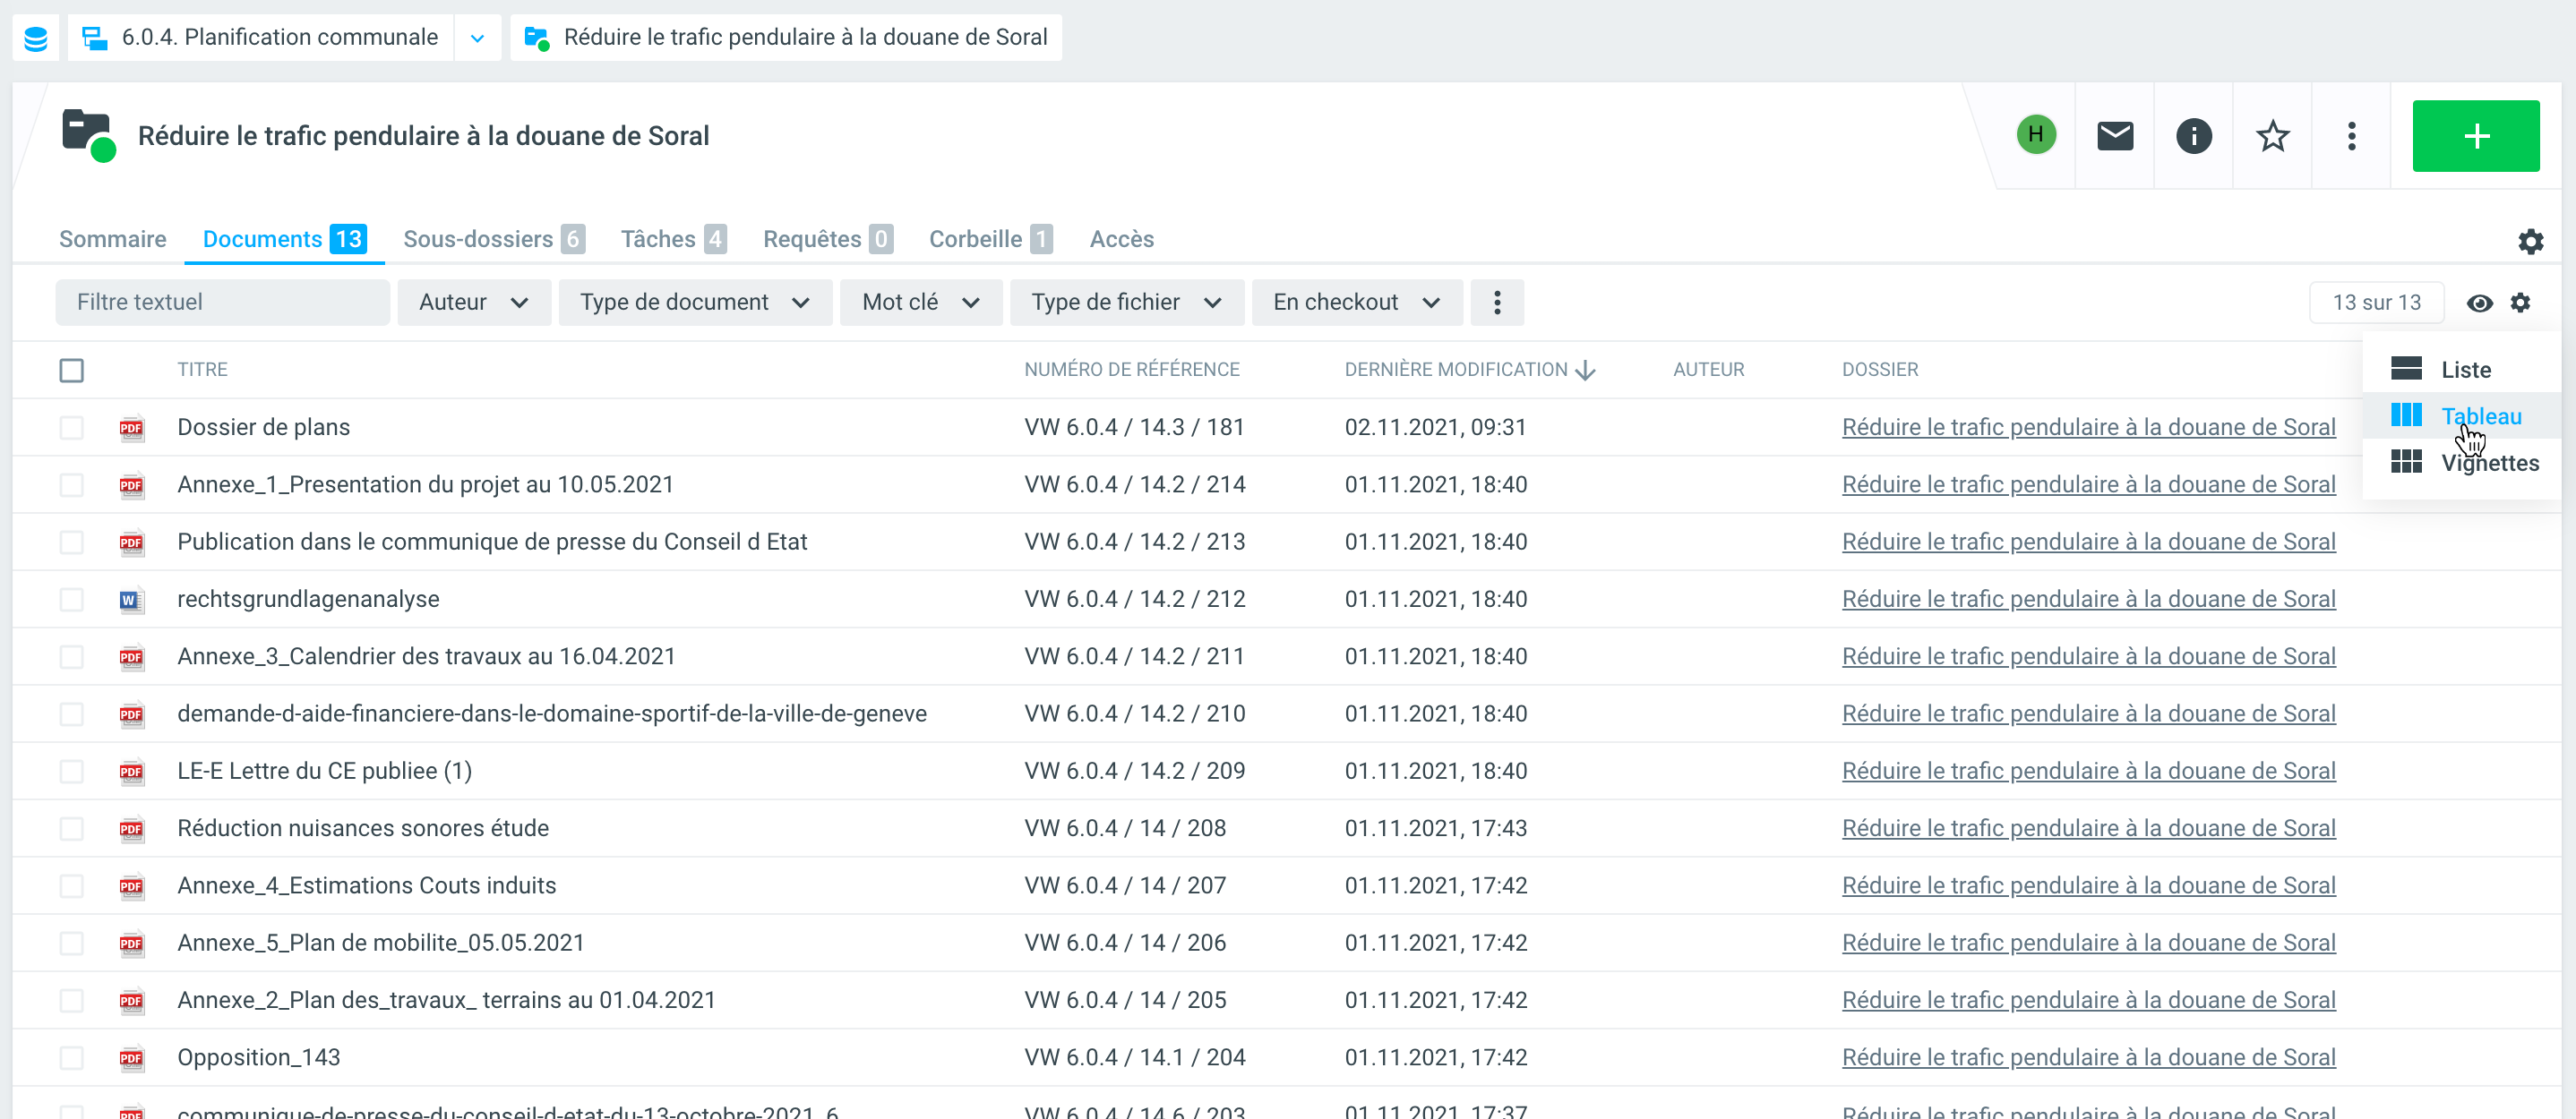Tick checkbox for rechtsgrundlagenanalyse row

tap(71, 600)
